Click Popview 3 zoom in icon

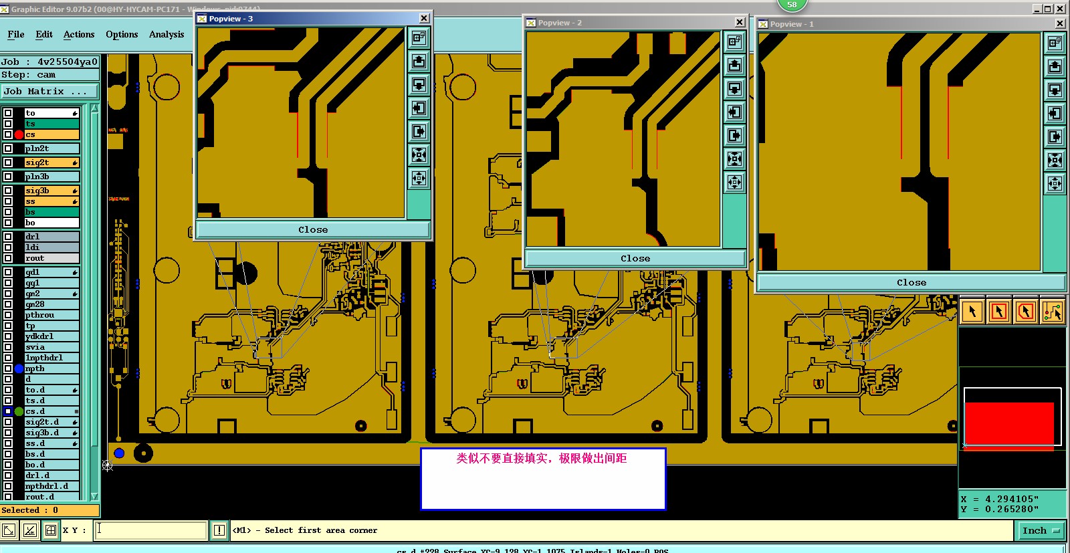coord(419,155)
